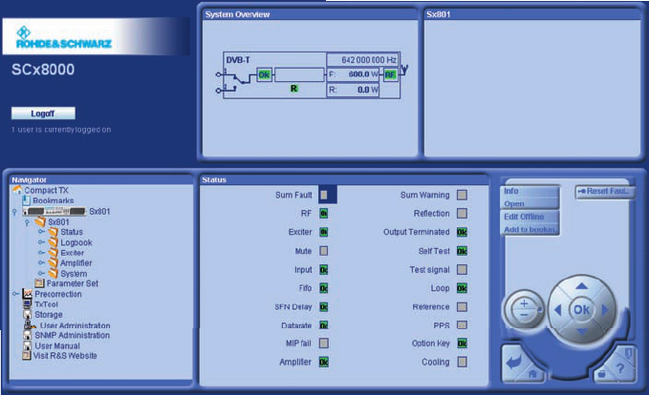The width and height of the screenshot is (649, 395).
Task: Select Compact TX home icon in Navigator
Action: pyautogui.click(x=17, y=190)
